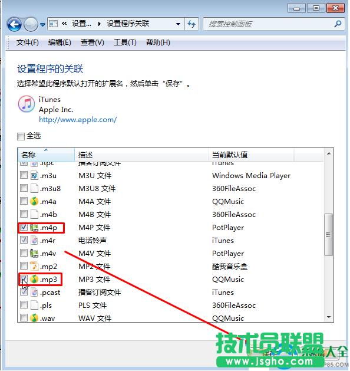
Task: Check the .wav file extension checkbox
Action: [x=24, y=317]
